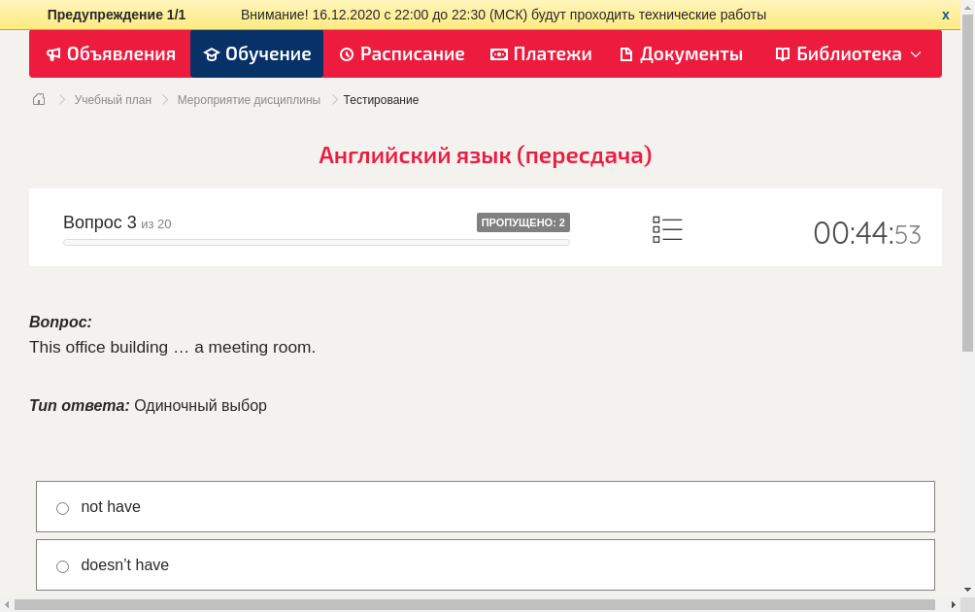This screenshot has height=612, width=975.
Task: Click the book icon beside Библиотека
Action: [x=783, y=54]
